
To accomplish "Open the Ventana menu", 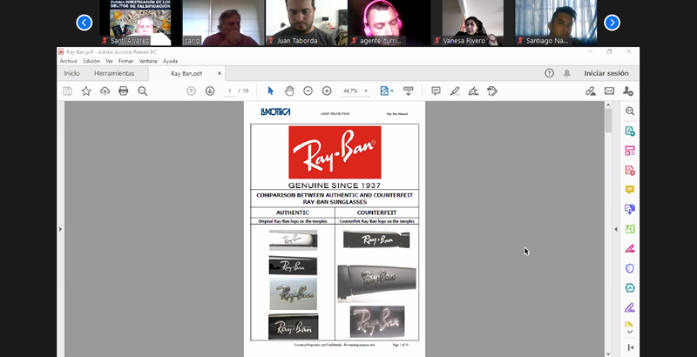I will point(148,61).
